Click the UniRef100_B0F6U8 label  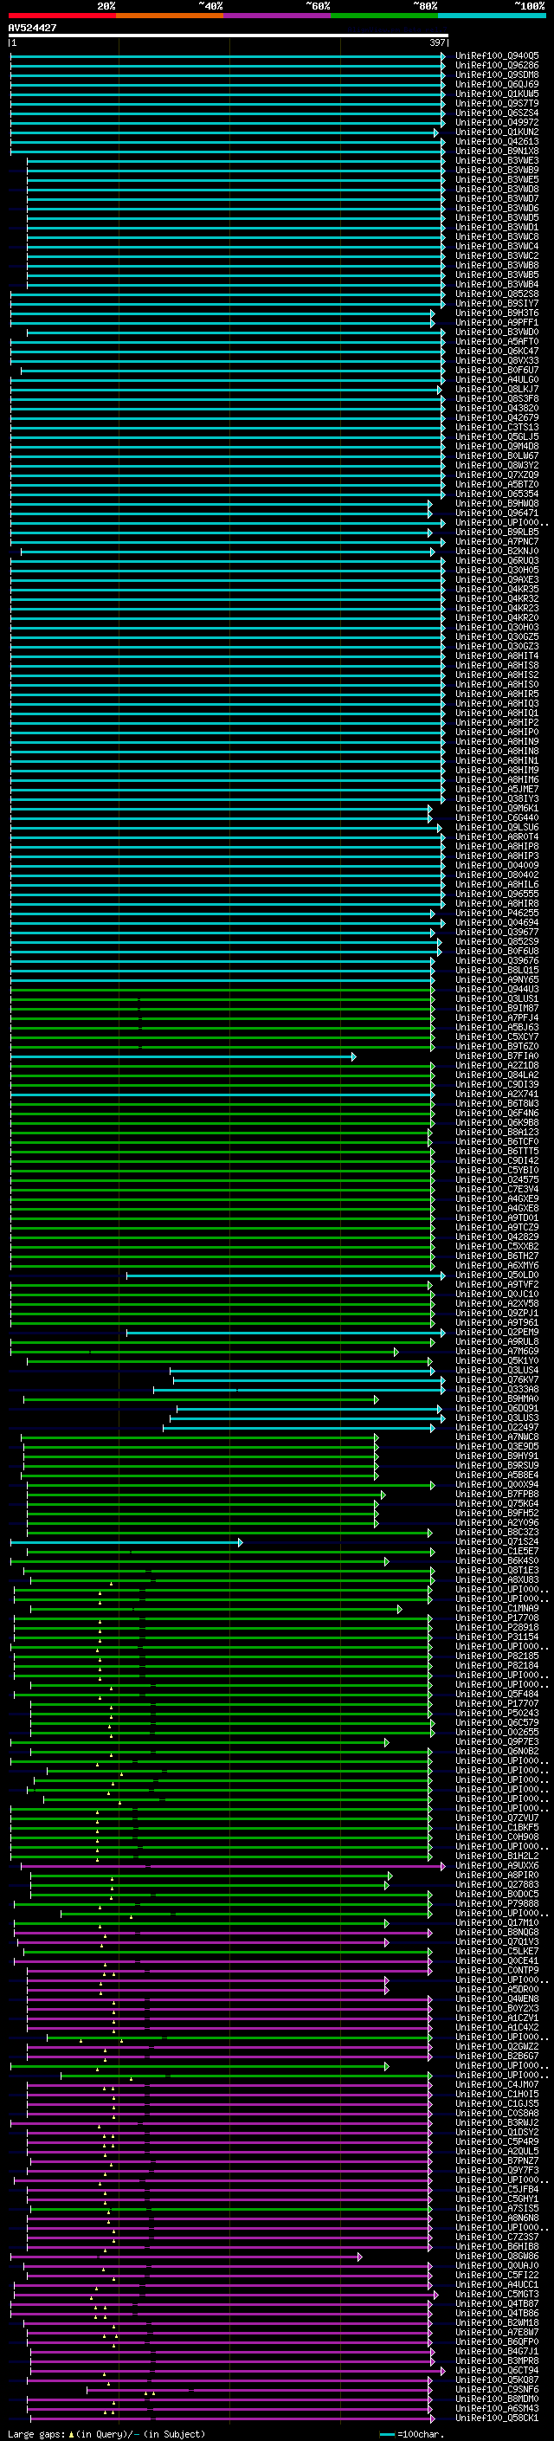pyautogui.click(x=497, y=951)
